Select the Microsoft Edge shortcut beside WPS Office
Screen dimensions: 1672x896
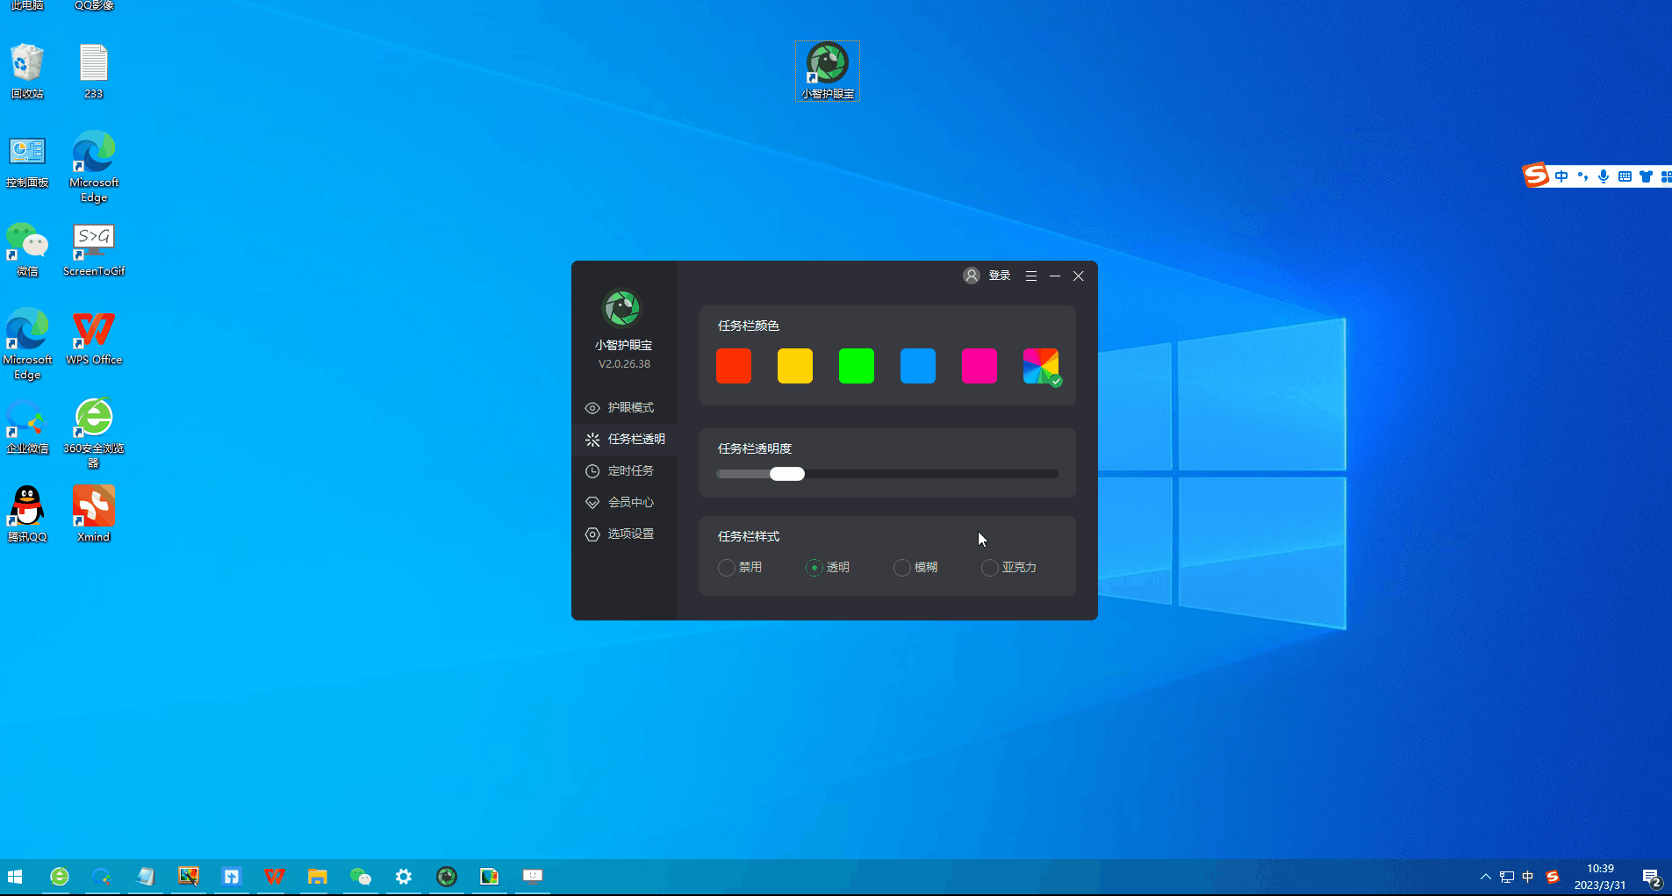[27, 344]
